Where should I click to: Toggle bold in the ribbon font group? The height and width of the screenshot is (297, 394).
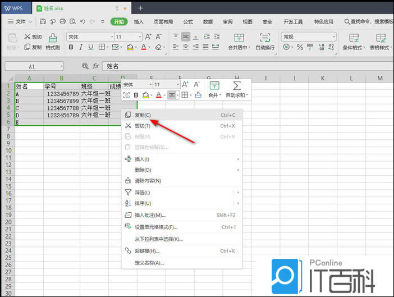(x=70, y=48)
